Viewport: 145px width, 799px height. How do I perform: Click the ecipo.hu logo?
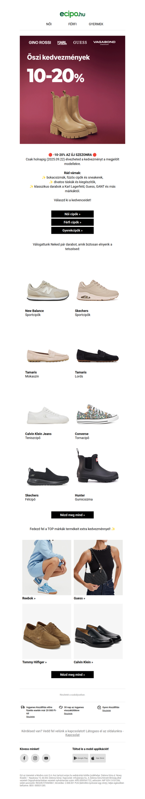tap(72, 14)
